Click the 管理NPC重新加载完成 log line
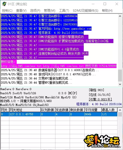The width and height of the screenshot is (123, 150). [36, 83]
